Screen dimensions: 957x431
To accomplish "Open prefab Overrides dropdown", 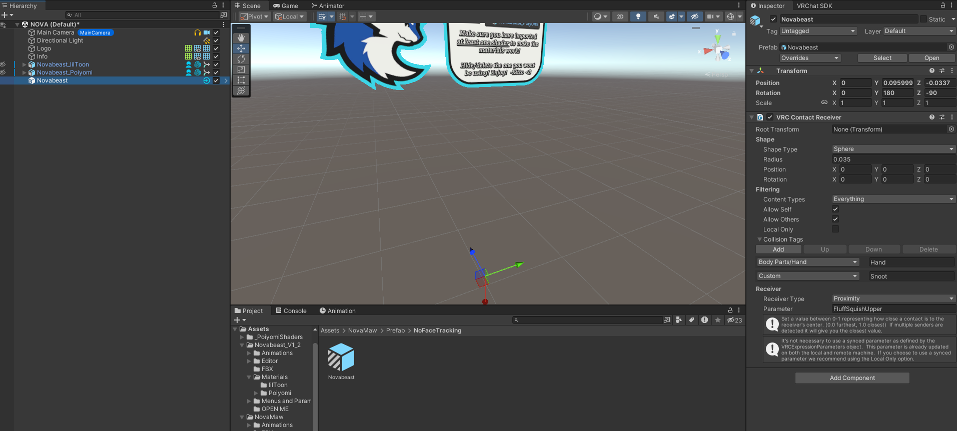I will 810,58.
